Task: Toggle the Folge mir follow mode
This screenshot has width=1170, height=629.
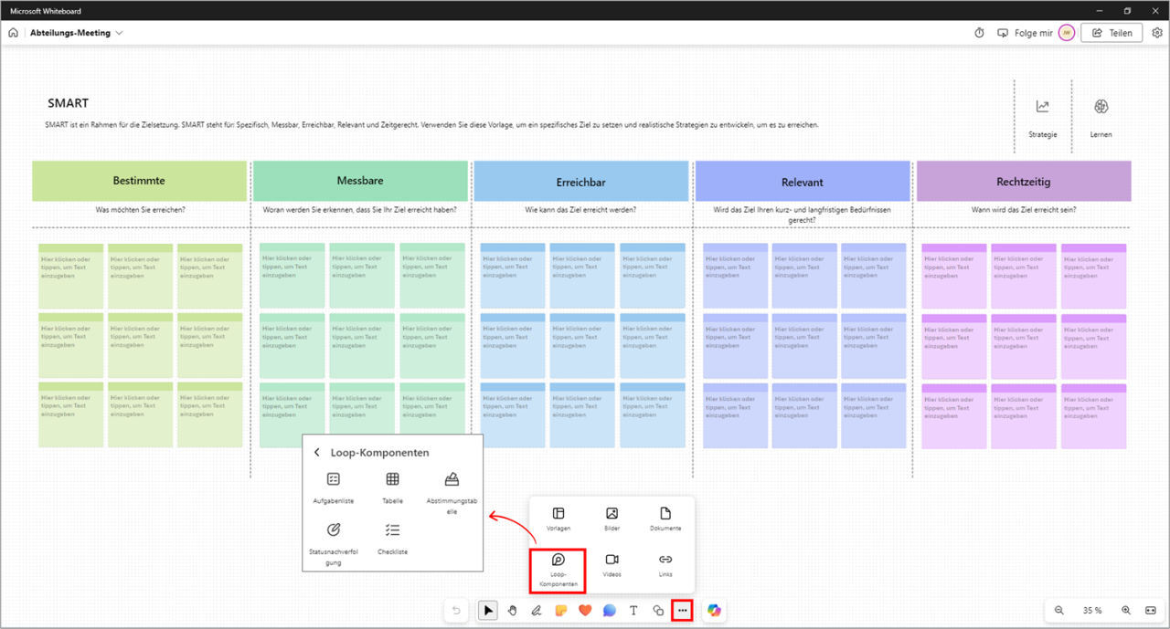Action: point(1025,33)
